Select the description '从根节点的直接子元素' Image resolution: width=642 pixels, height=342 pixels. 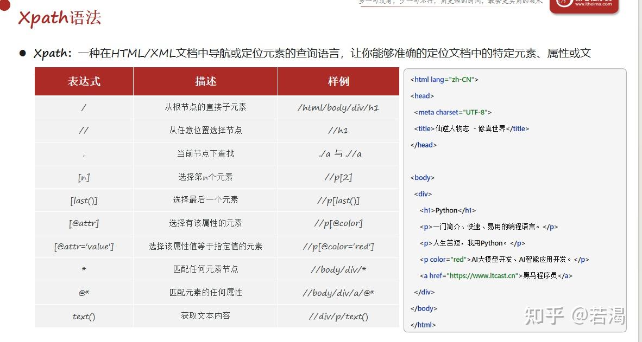click(205, 107)
